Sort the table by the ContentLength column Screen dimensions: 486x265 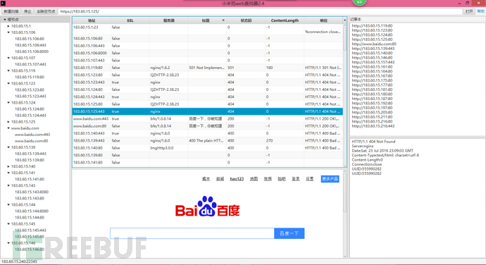285,20
